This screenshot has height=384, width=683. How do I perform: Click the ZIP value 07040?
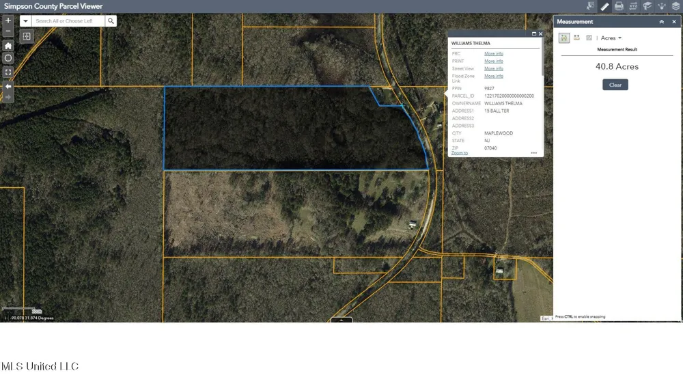coord(490,148)
